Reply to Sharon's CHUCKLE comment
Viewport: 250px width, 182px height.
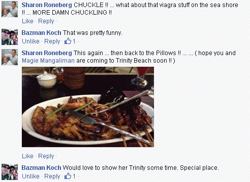pyautogui.click(x=46, y=21)
